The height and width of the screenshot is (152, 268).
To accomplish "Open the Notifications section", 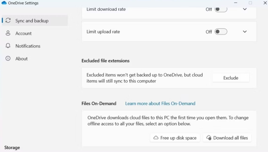I will coord(35,46).
